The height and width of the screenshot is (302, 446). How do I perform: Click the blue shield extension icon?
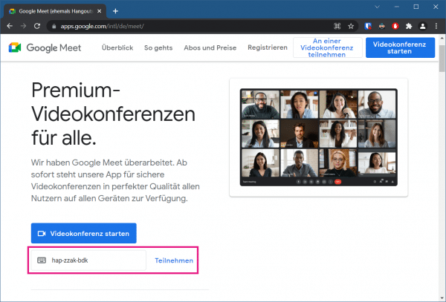[x=368, y=26]
